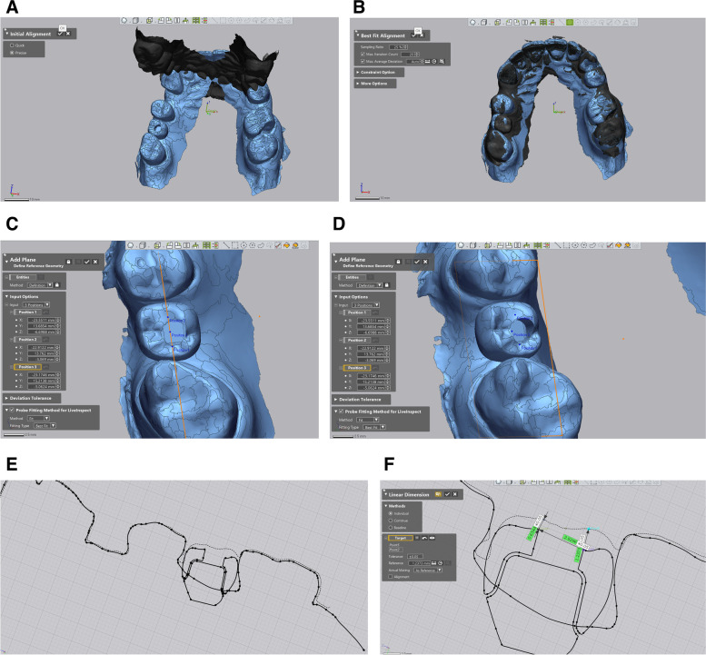Toggle the Max. Iteration Count checkbox
Viewport: 706px width, 655px height.
(363, 54)
